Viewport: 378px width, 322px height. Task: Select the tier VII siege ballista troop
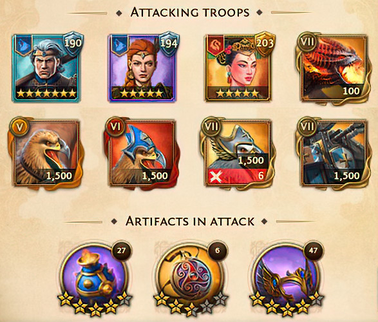pos(334,153)
